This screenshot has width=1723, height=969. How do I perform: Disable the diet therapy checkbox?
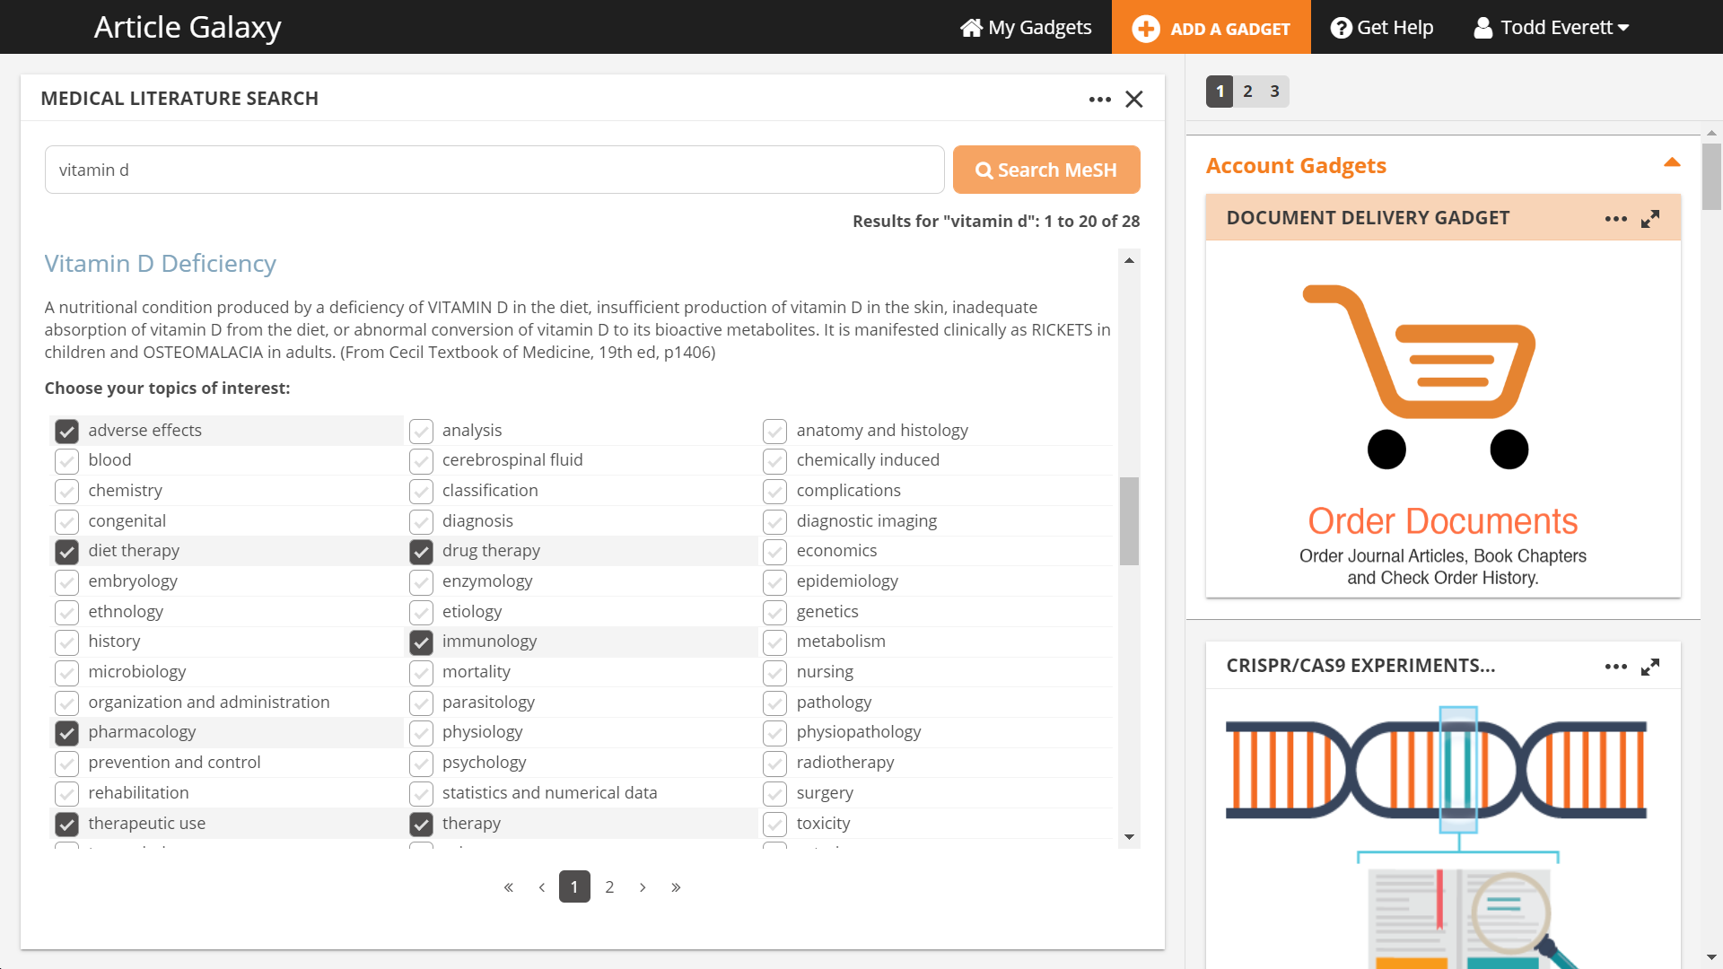click(x=66, y=552)
